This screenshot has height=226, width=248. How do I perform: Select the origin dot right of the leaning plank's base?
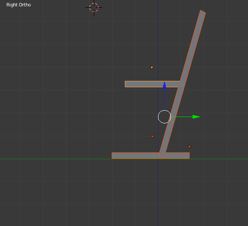[189, 147]
